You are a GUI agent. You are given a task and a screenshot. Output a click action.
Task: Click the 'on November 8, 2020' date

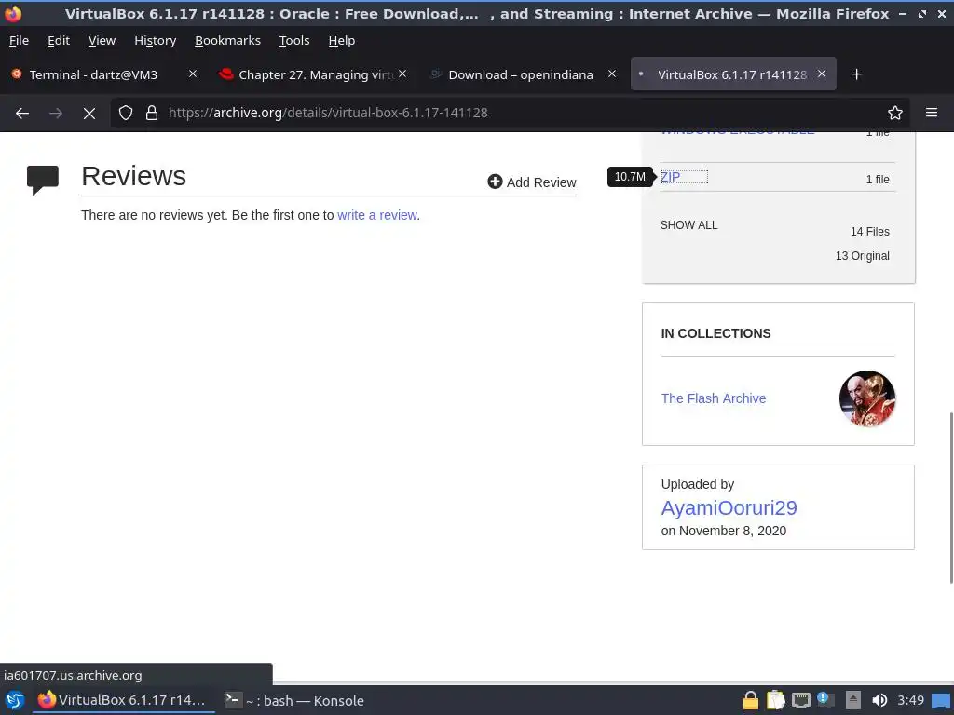[723, 531]
